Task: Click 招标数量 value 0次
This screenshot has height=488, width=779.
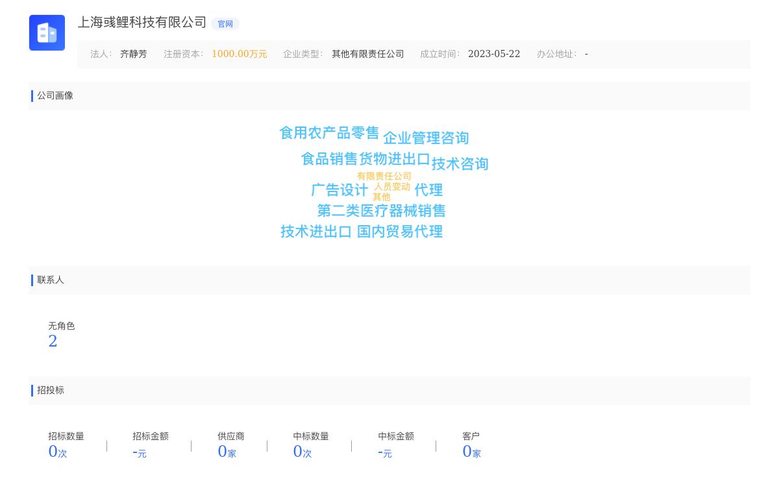Action: point(58,452)
